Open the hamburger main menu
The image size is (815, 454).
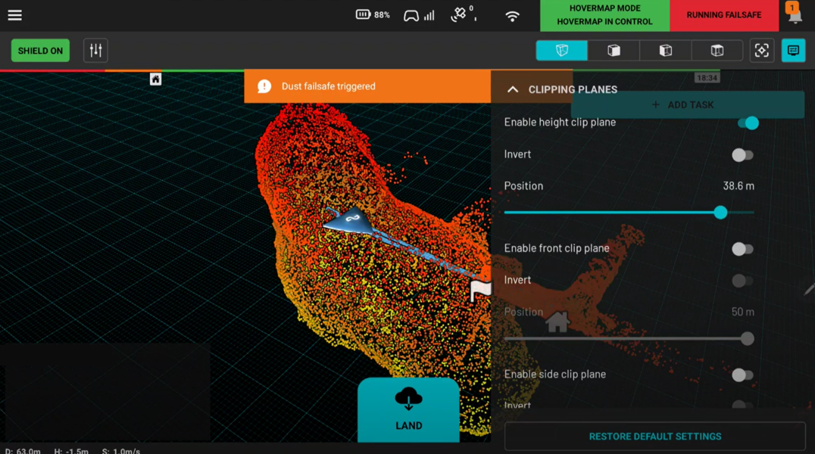pyautogui.click(x=14, y=15)
